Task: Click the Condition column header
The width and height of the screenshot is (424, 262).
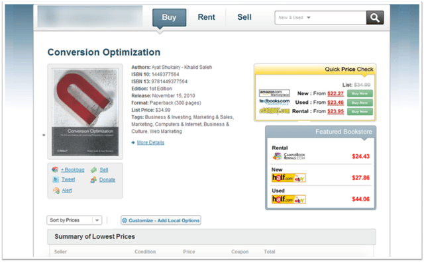Action: [145, 251]
